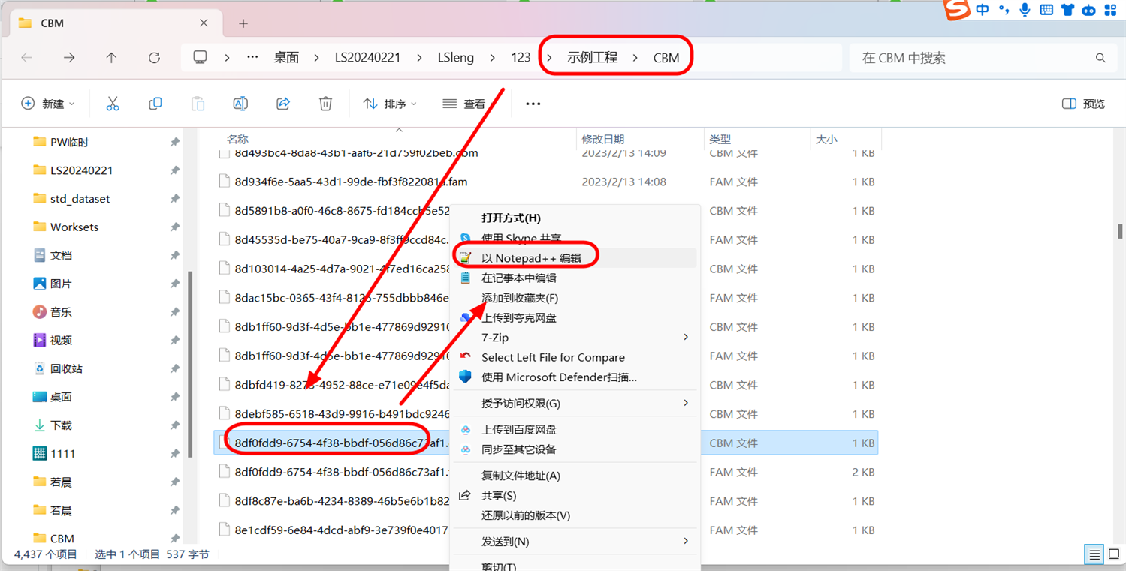
Task: Click the Share icon in toolbar
Action: click(x=283, y=104)
